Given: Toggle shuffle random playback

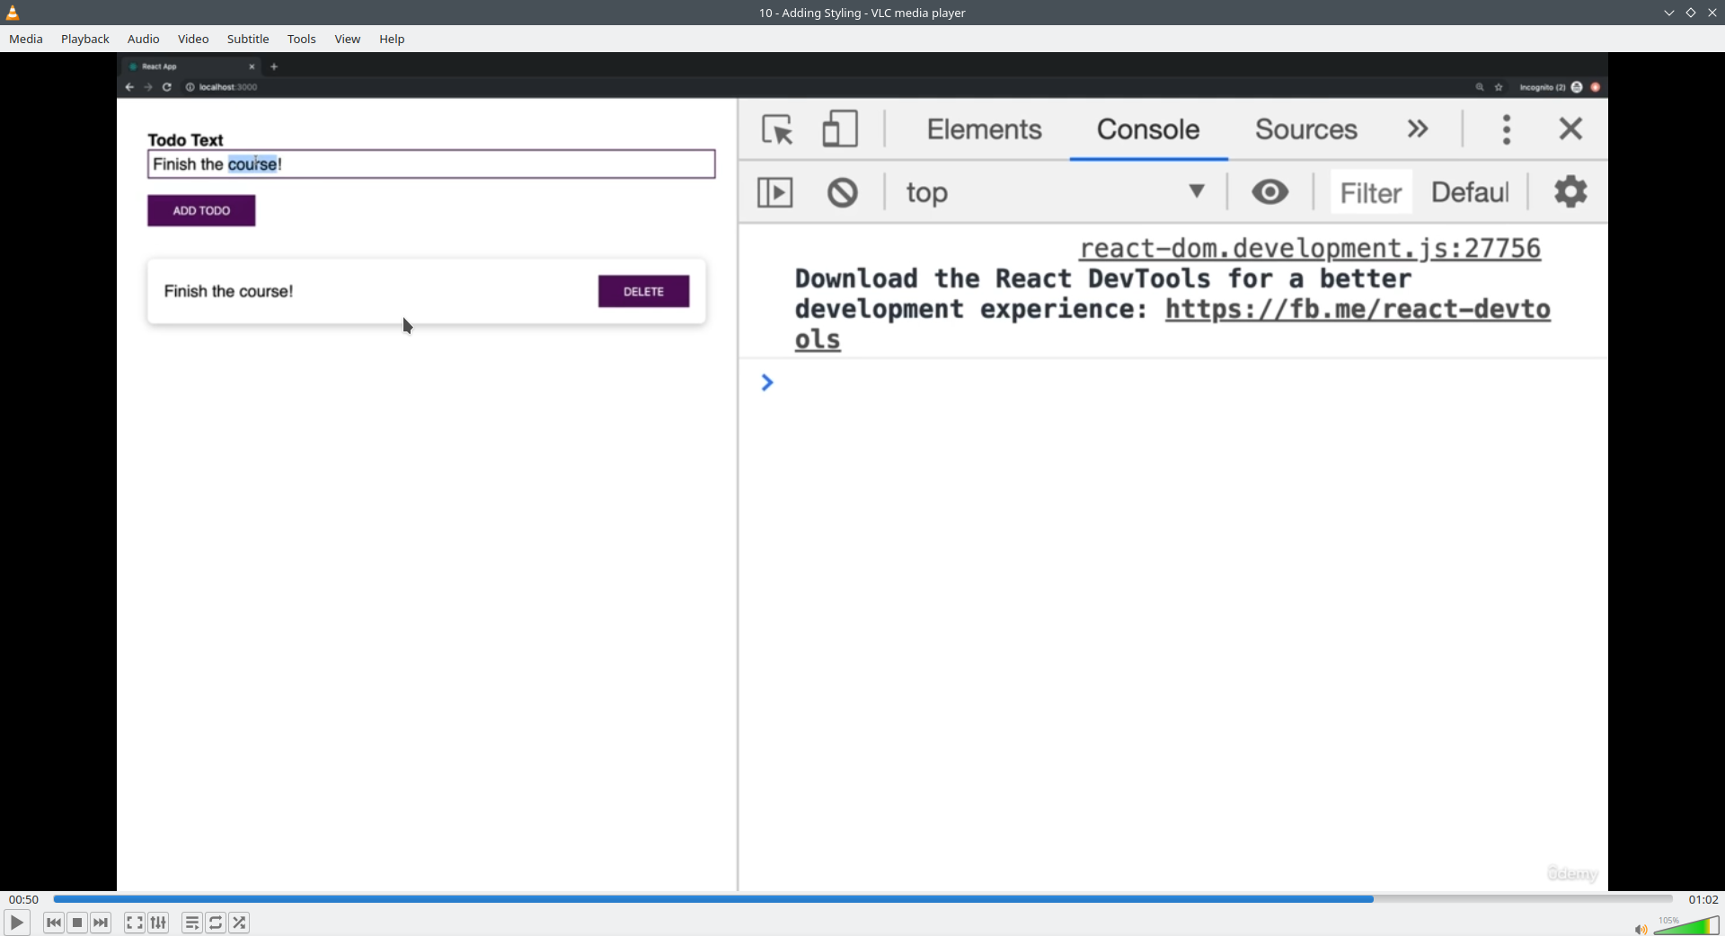Looking at the screenshot, I should coord(239,923).
